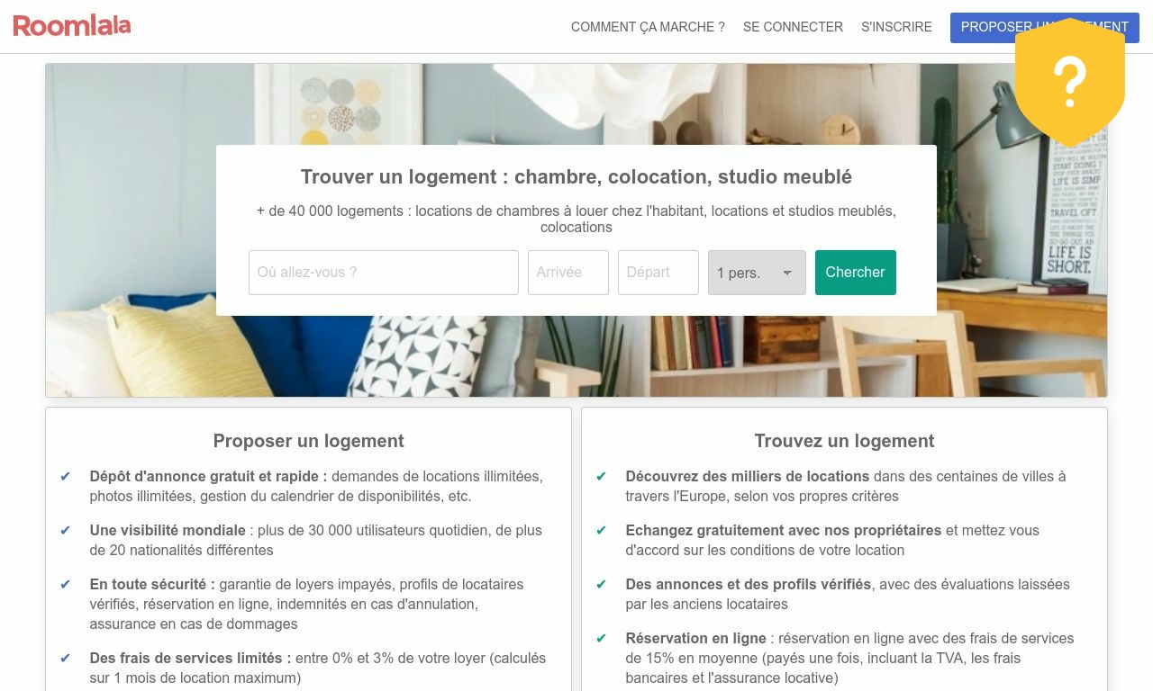
Task: Focus the Où allez-vous ? destination field
Action: 384,273
